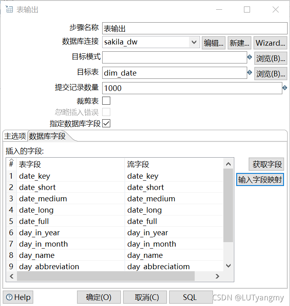Viewport: 290px width, 306px height.
Task: Click horizontal scroll right arrow
Action: (217, 276)
